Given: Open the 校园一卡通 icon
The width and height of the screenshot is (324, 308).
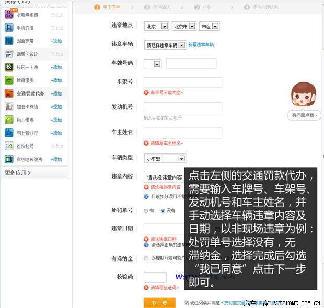Looking at the screenshot, I should (x=9, y=67).
